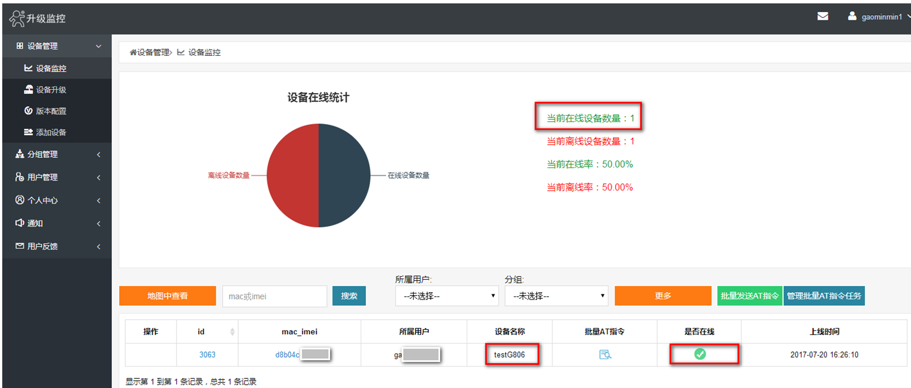
Task: Click the batch AT command icon in table row
Action: pos(605,355)
